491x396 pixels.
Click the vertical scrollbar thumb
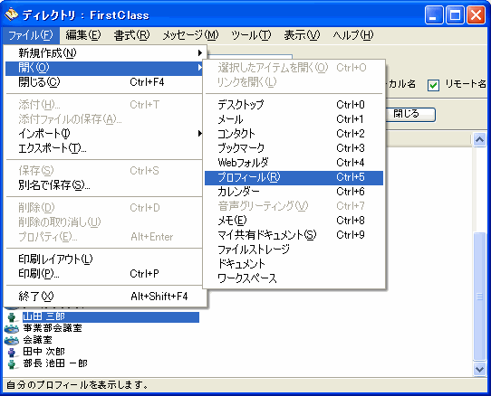[x=479, y=296]
